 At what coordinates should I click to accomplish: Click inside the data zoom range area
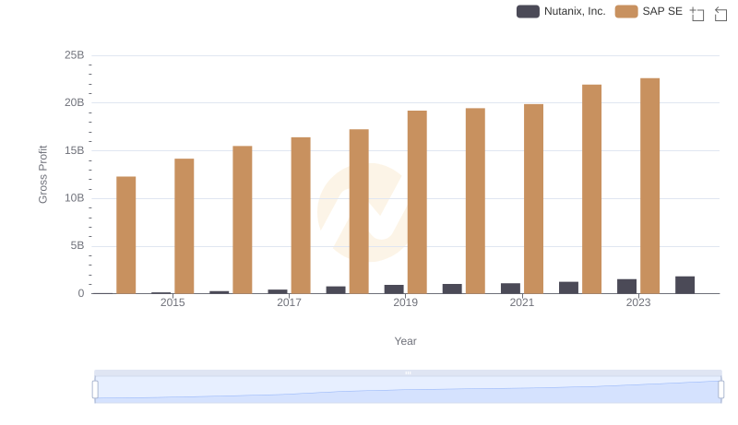pos(408,390)
